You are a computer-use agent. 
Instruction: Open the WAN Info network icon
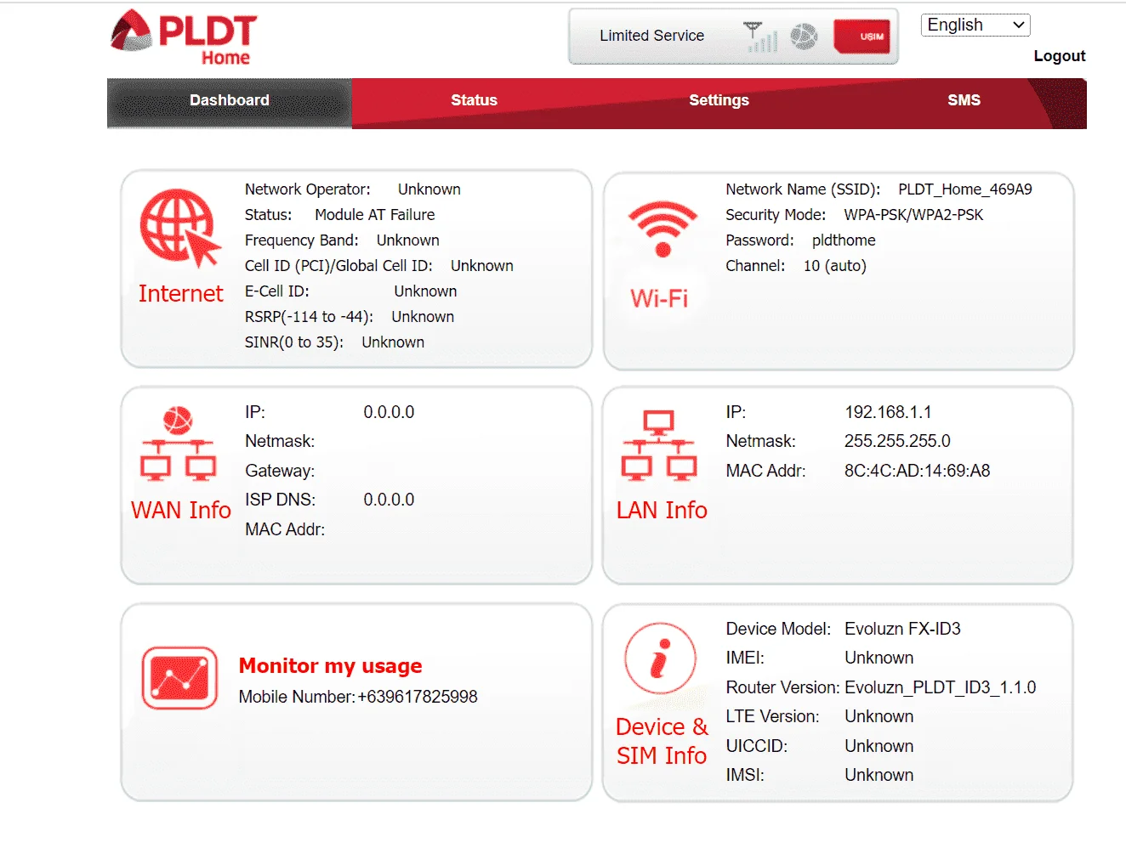(x=178, y=444)
